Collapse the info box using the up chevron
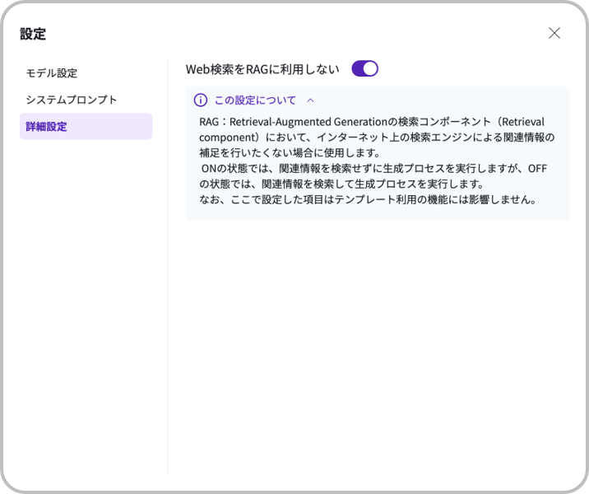This screenshot has height=494, width=589. click(x=310, y=100)
